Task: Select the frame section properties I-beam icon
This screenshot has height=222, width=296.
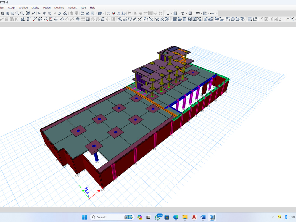Action: (x=168, y=13)
